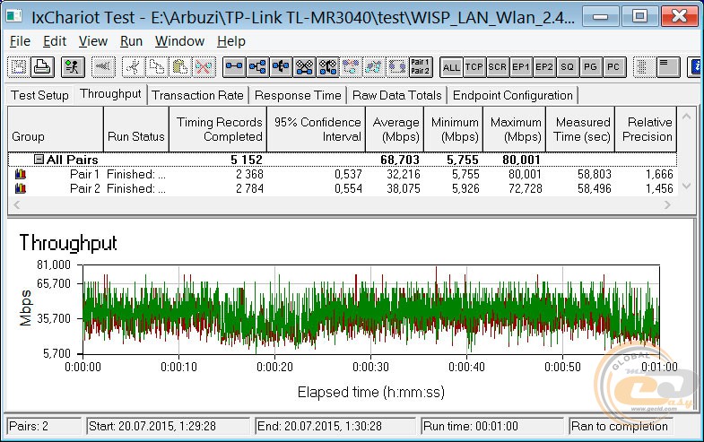This screenshot has height=442, width=704.
Task: Click the Delete red X toolbar icon
Action: pos(204,67)
